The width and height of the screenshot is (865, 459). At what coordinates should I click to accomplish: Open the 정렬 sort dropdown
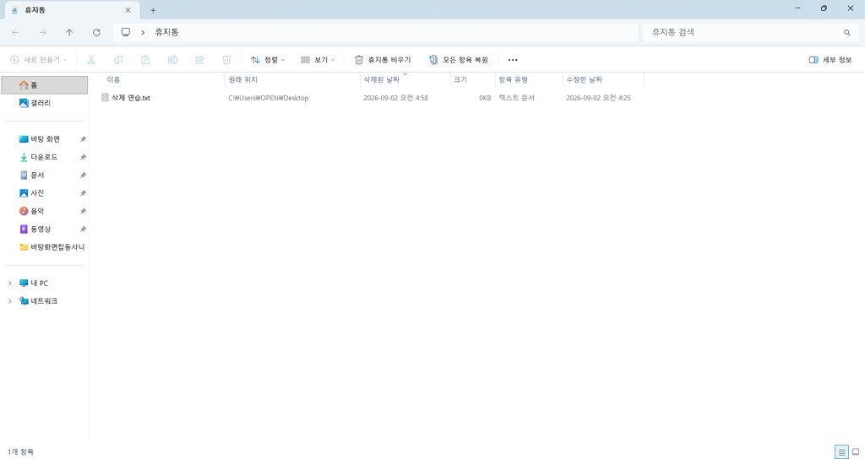pos(268,60)
